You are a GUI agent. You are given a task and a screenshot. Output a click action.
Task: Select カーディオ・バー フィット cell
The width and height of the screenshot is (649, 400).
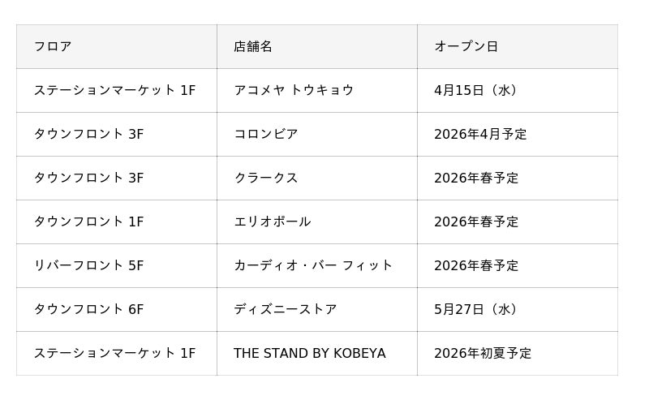point(313,266)
